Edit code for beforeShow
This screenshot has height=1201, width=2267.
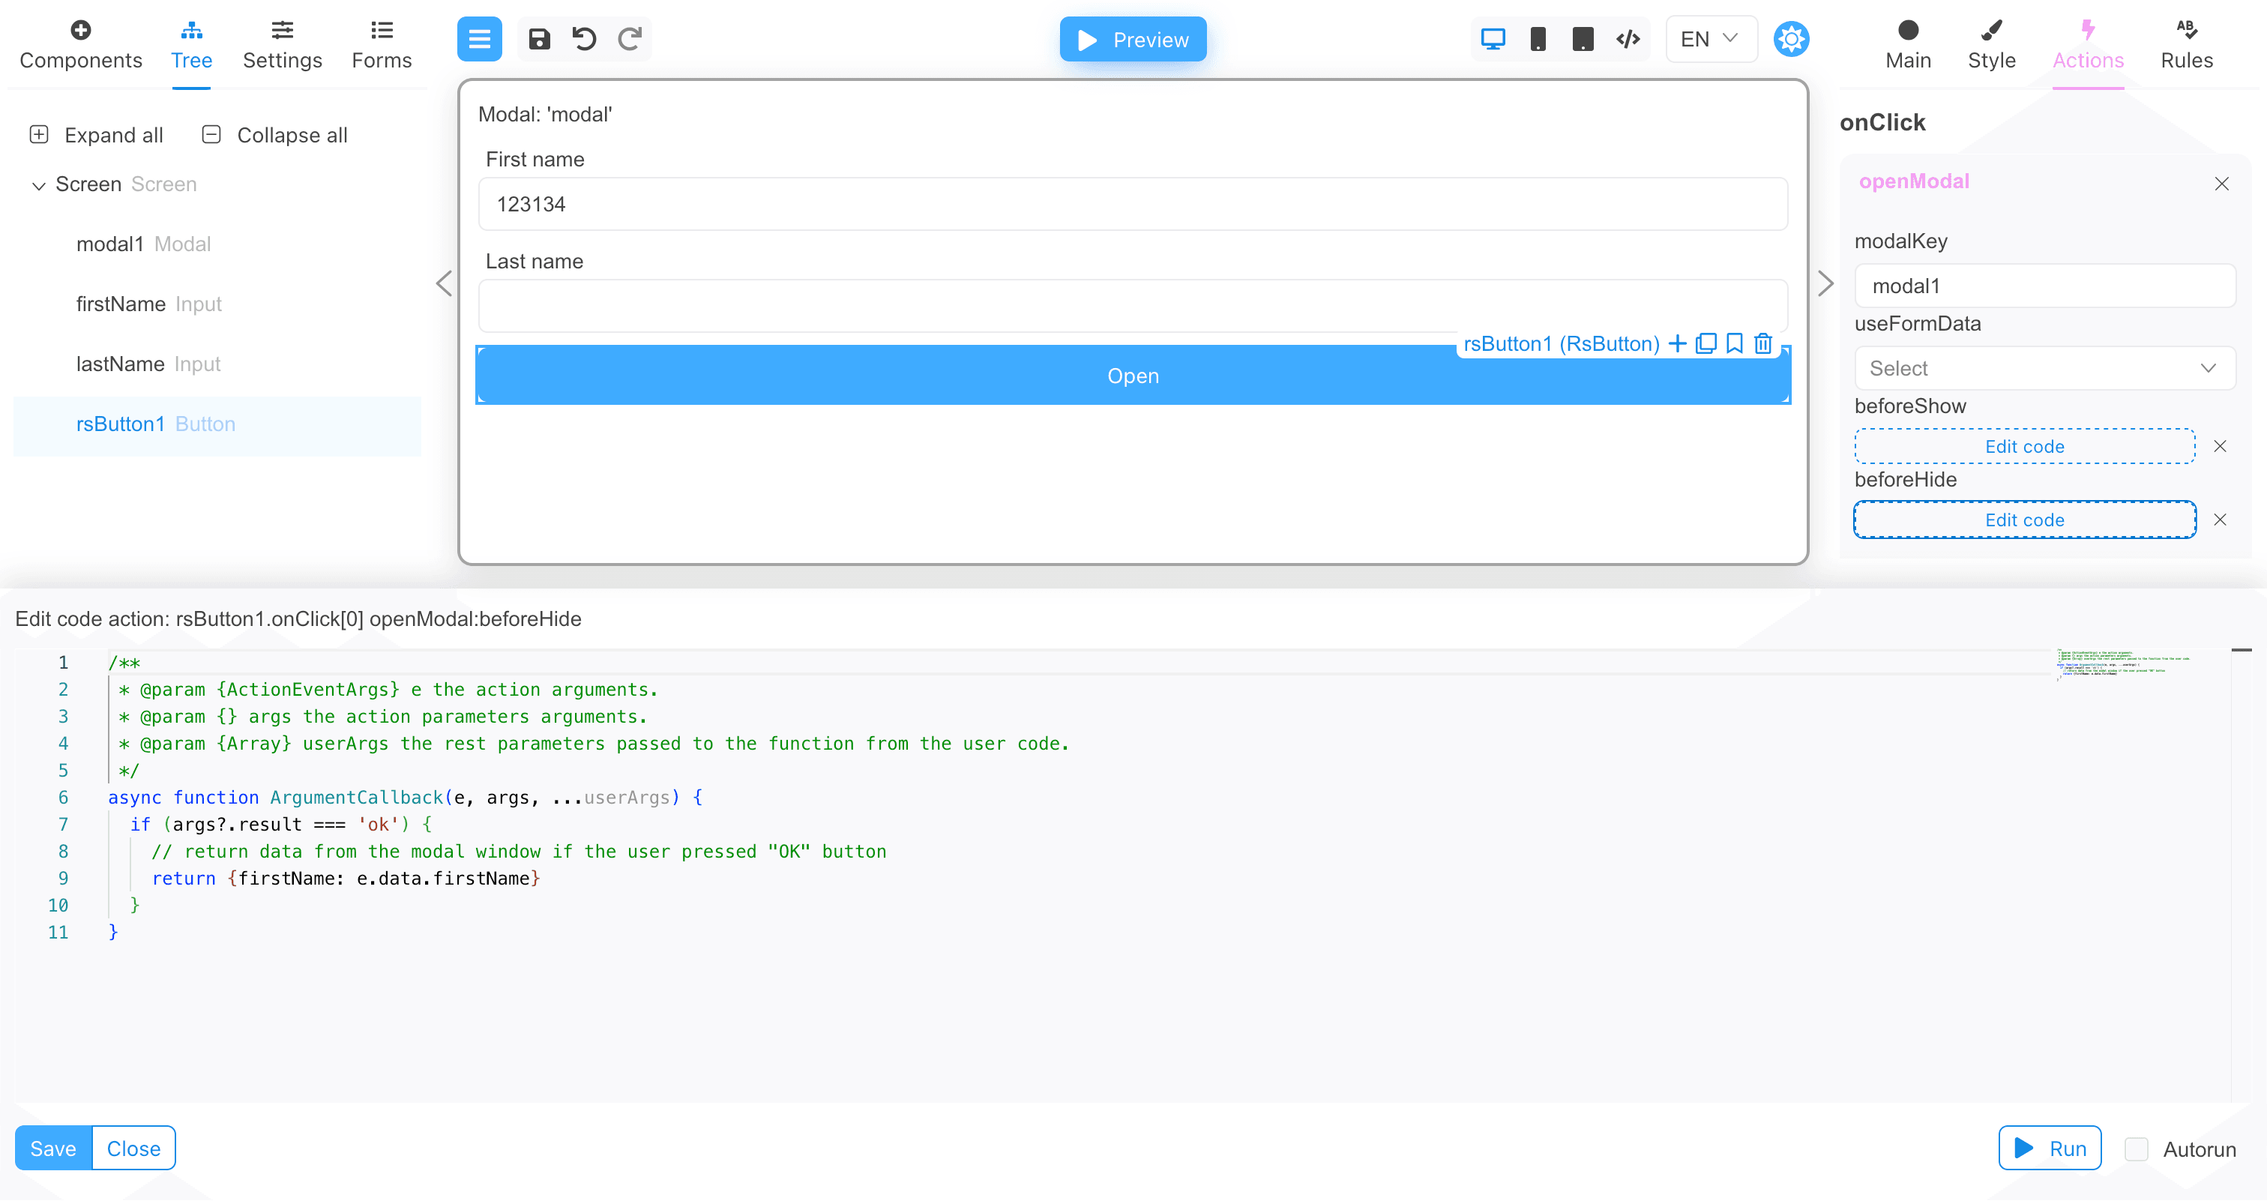[x=2023, y=446]
